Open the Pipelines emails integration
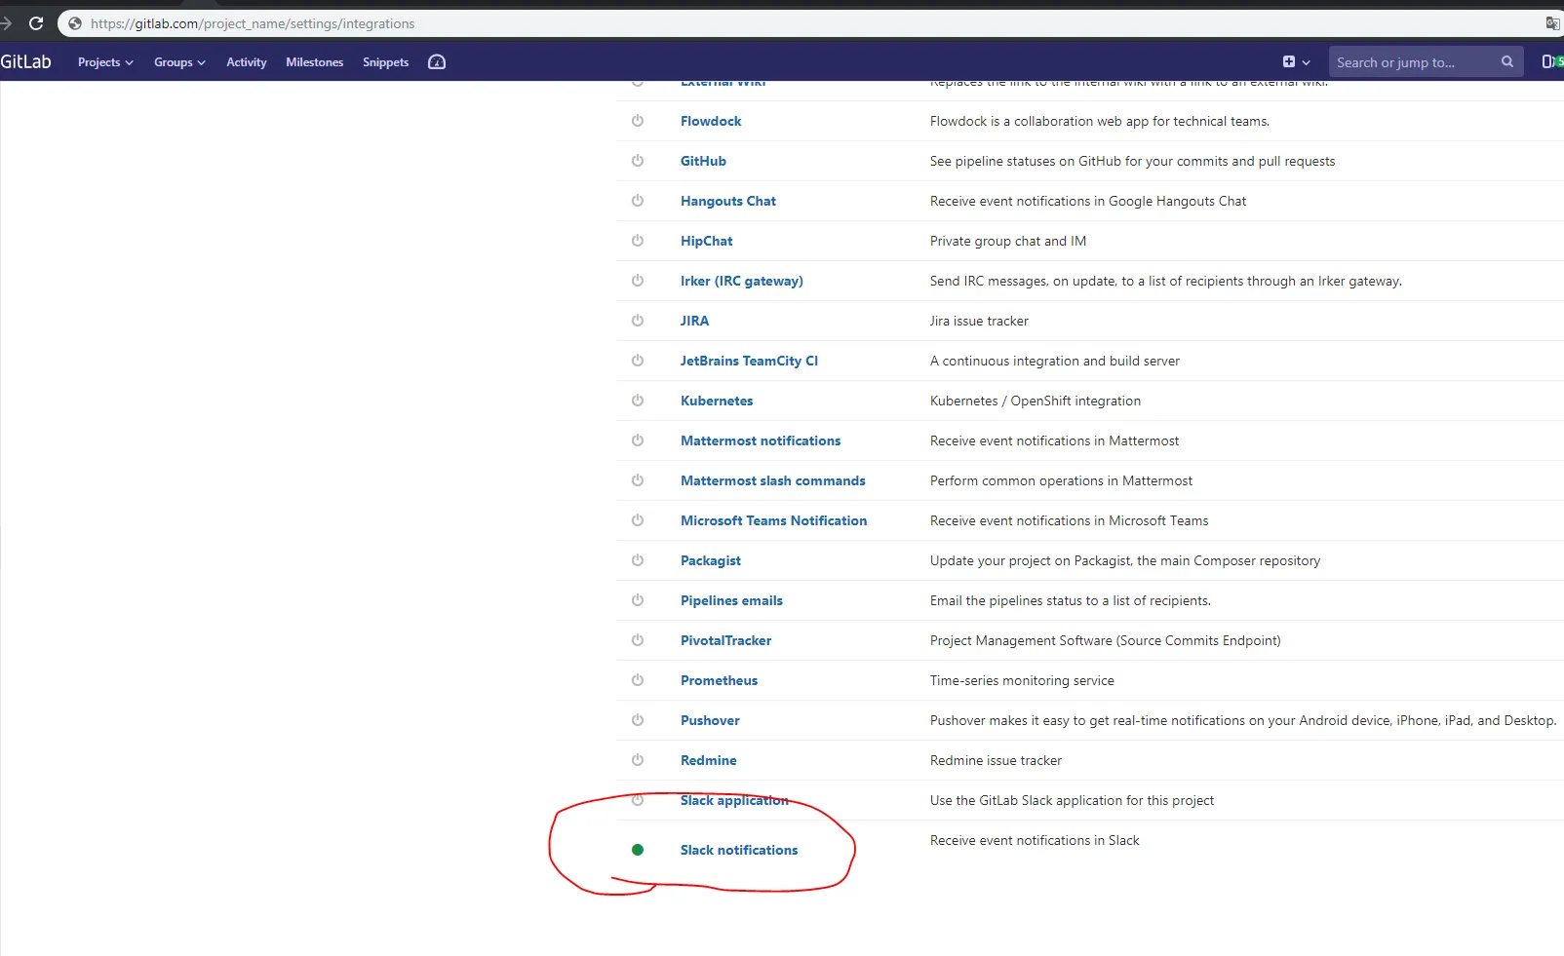Screen dimensions: 1564x956 (x=731, y=600)
